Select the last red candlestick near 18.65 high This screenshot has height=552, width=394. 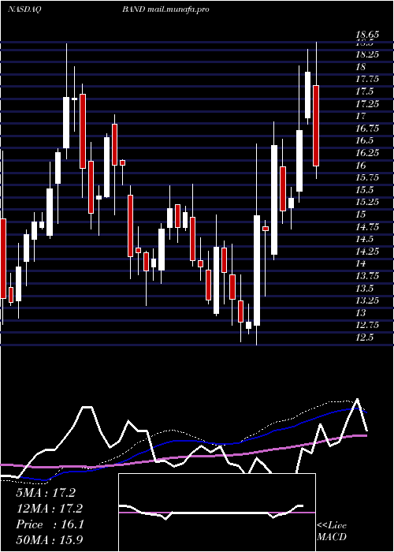316,125
